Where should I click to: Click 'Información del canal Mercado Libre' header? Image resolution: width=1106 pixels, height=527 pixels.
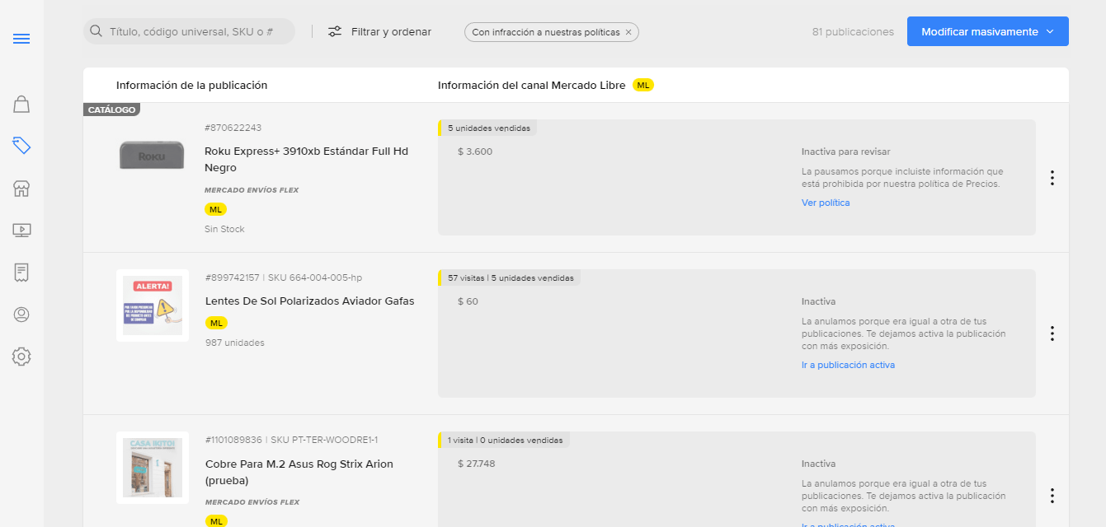(531, 85)
